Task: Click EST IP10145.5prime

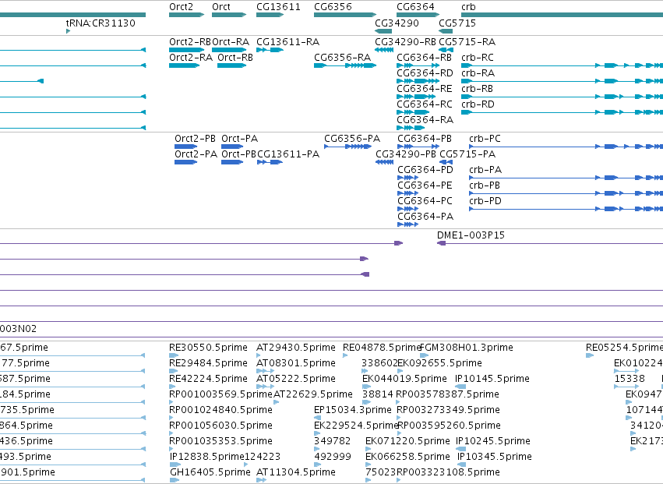Action: pyautogui.click(x=492, y=379)
